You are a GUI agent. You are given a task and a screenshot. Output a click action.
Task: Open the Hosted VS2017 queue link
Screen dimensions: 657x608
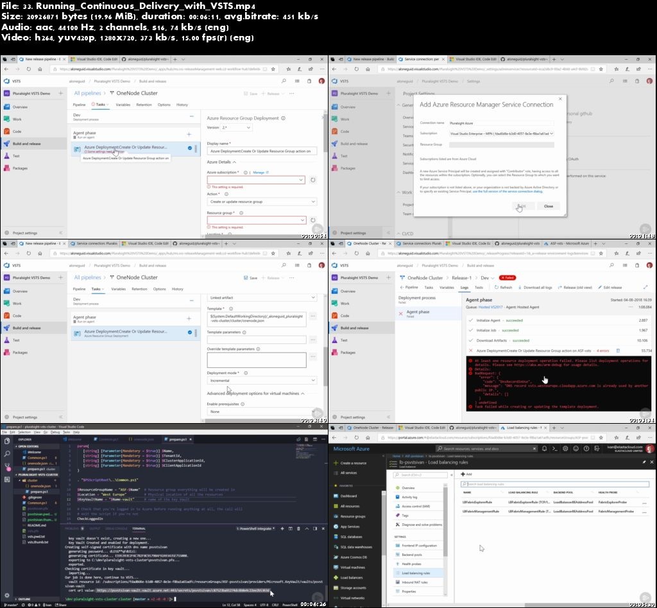[x=490, y=307]
